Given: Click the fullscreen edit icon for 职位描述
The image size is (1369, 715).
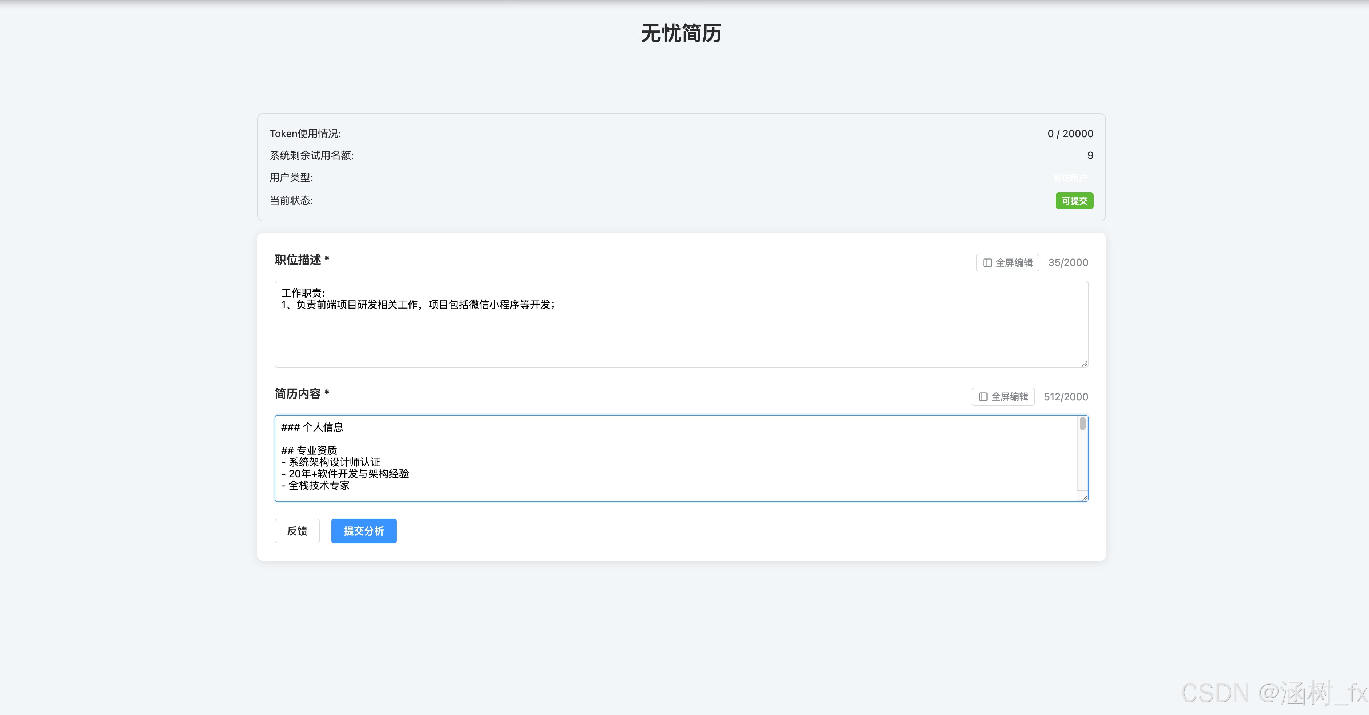Looking at the screenshot, I should [987, 263].
